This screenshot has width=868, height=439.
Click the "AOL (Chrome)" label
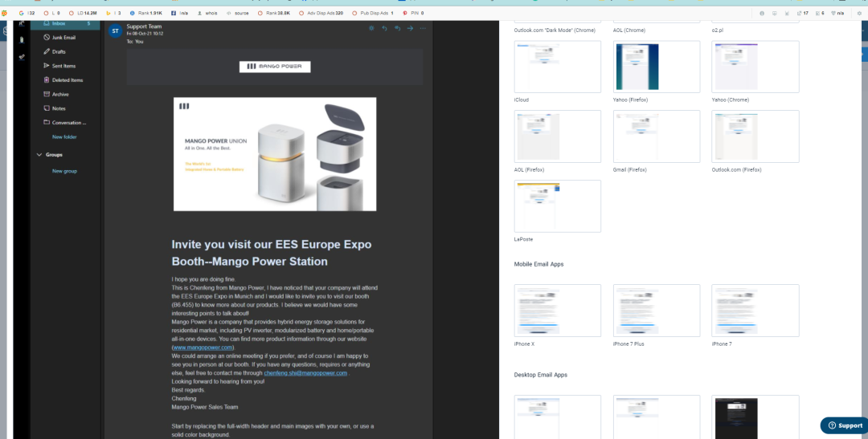[628, 30]
